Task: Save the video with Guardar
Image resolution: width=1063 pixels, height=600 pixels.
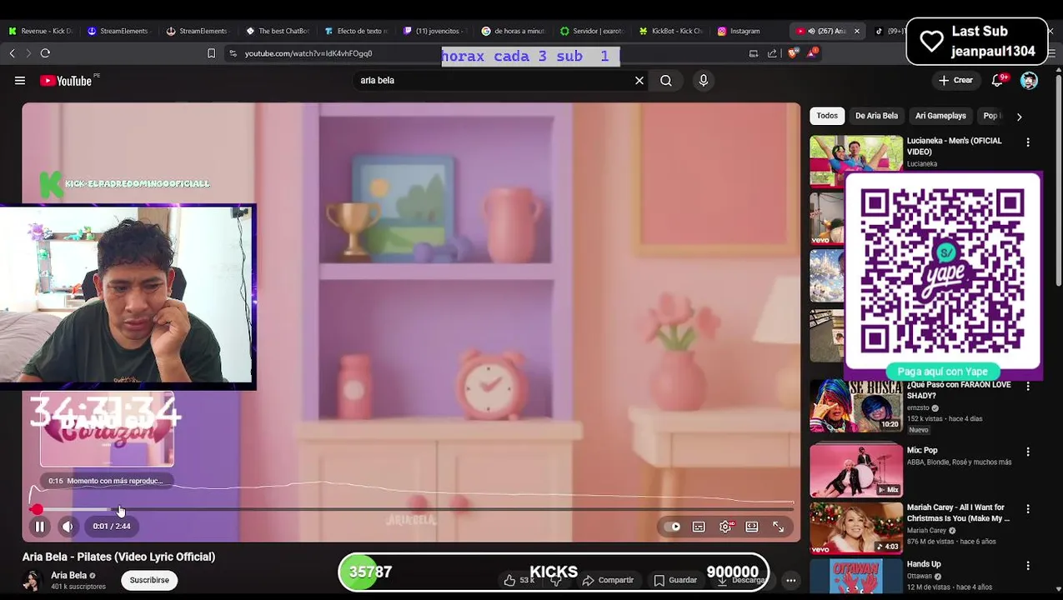Action: point(675,580)
